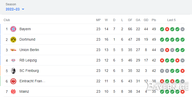Viewport: 192px width, 97px height.
Task: Click the Union Berlin logo icon
Action: click(x=13, y=50)
